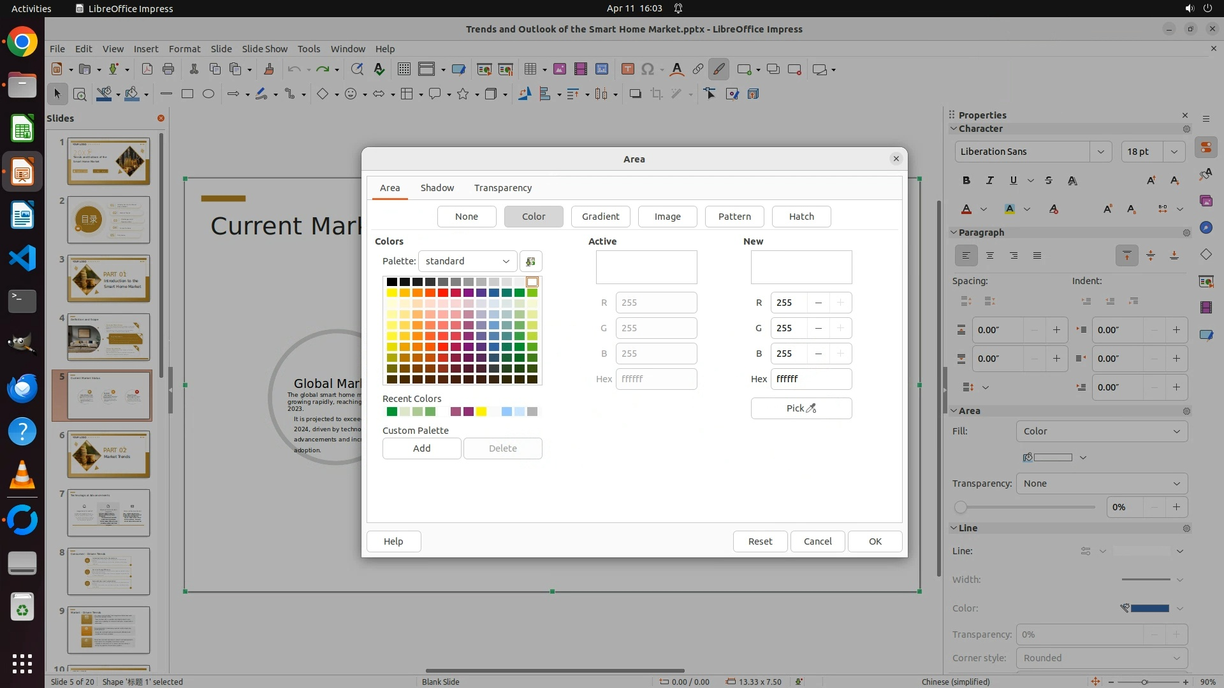Switch to the Transparency tab
The height and width of the screenshot is (688, 1224).
pyautogui.click(x=502, y=188)
